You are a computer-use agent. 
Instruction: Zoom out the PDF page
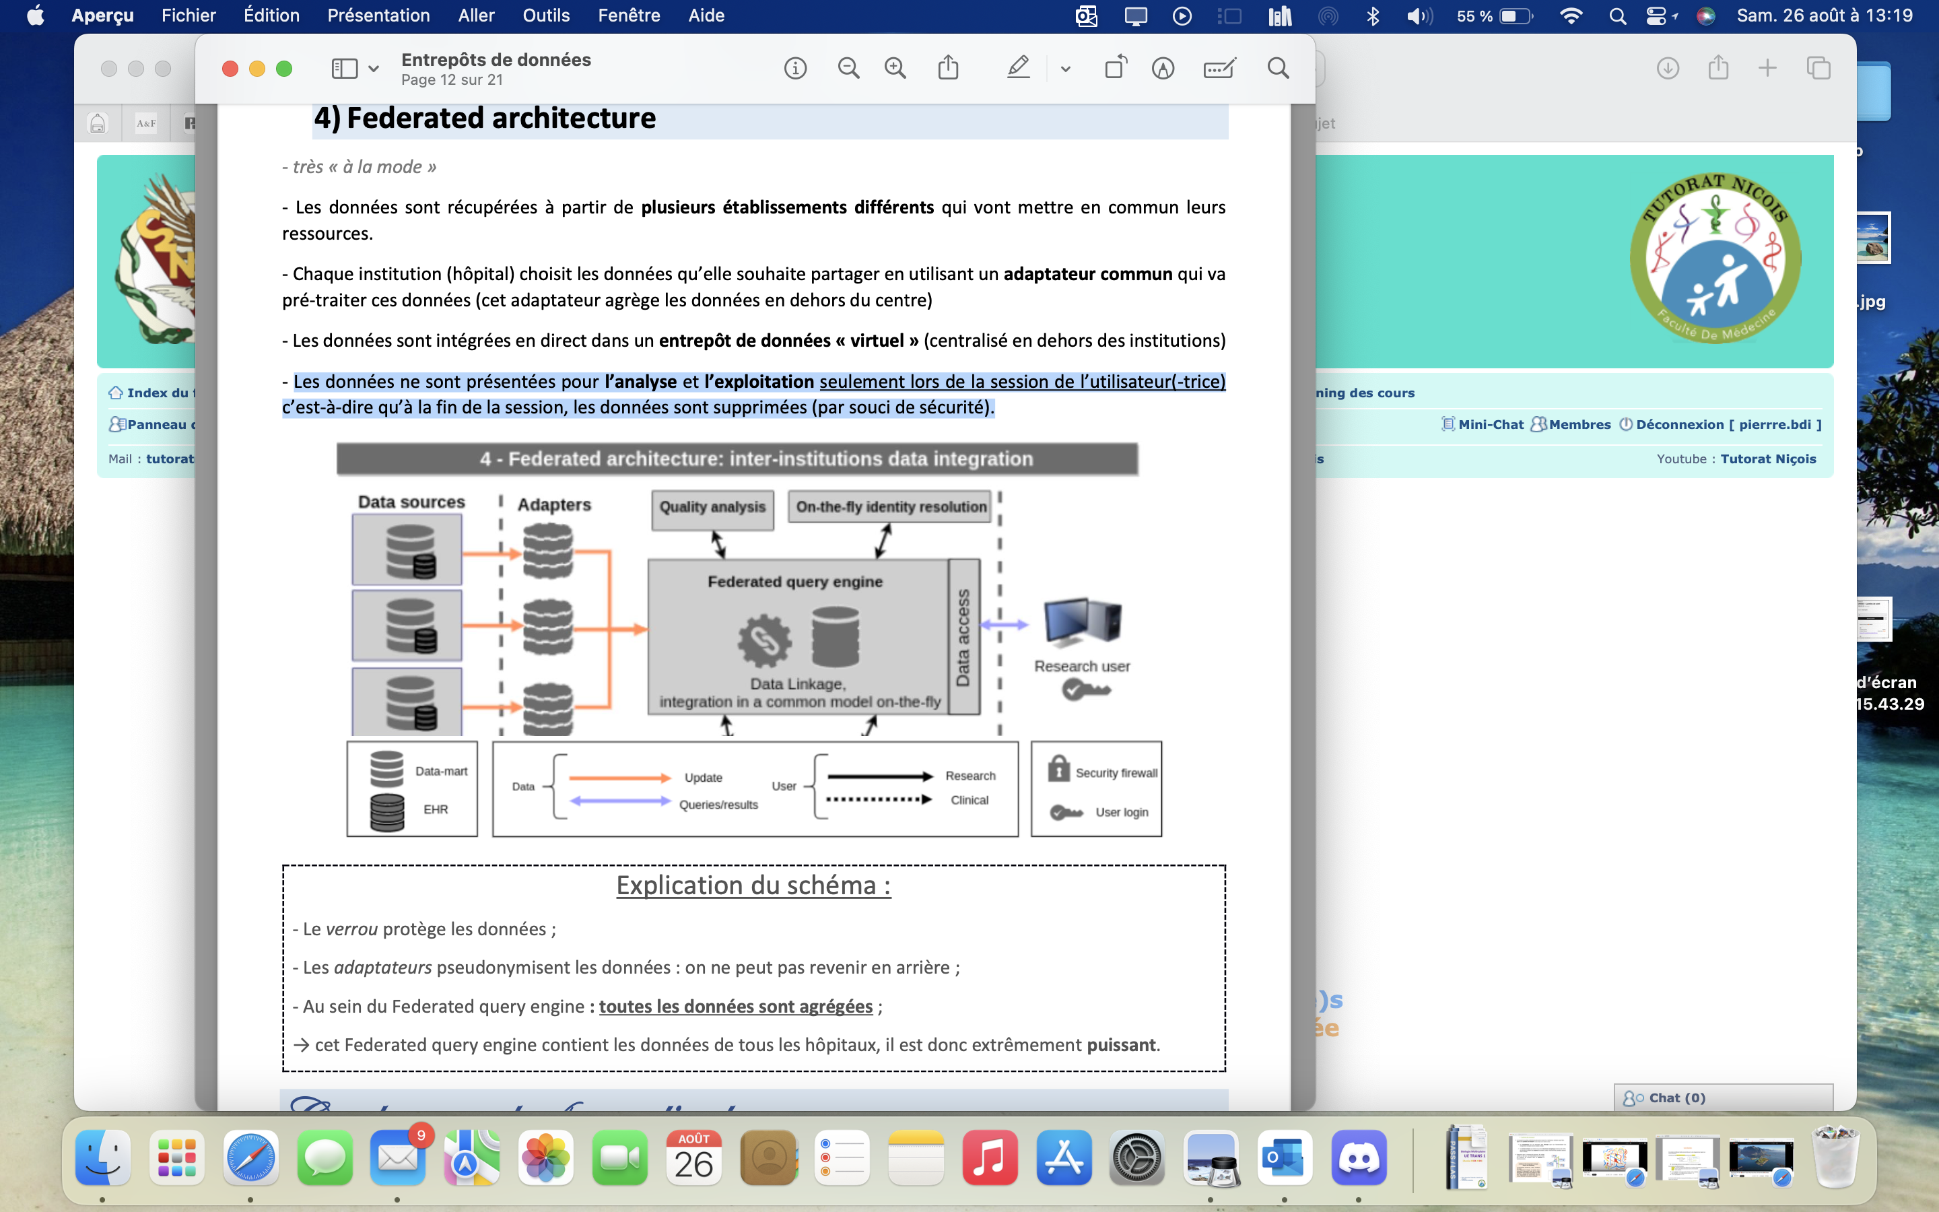[x=848, y=69]
